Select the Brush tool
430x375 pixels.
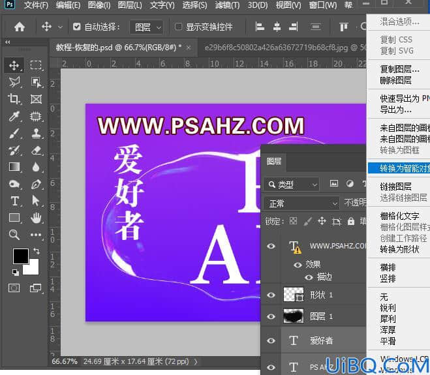pyautogui.click(x=14, y=133)
